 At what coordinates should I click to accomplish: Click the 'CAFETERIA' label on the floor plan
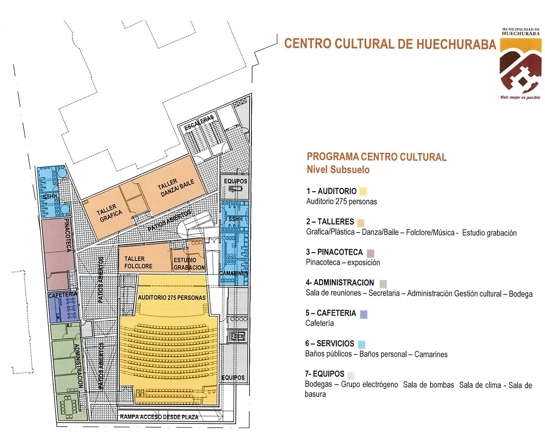coord(63,296)
